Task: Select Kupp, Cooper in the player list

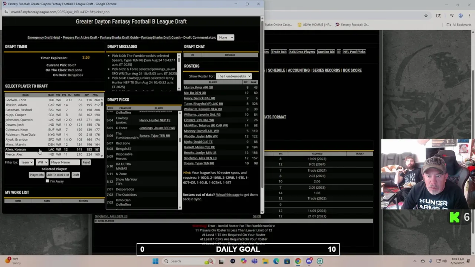Action: (x=52, y=115)
